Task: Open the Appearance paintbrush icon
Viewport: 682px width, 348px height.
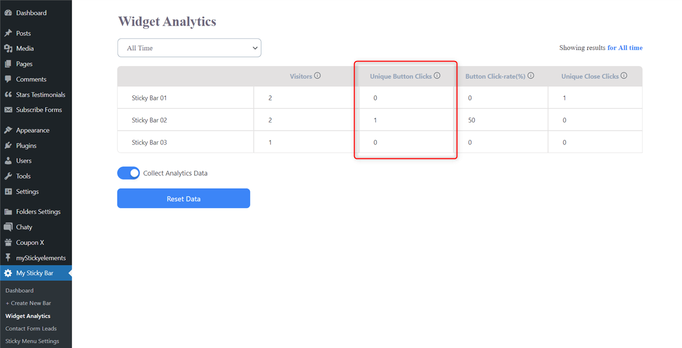Action: [7, 130]
